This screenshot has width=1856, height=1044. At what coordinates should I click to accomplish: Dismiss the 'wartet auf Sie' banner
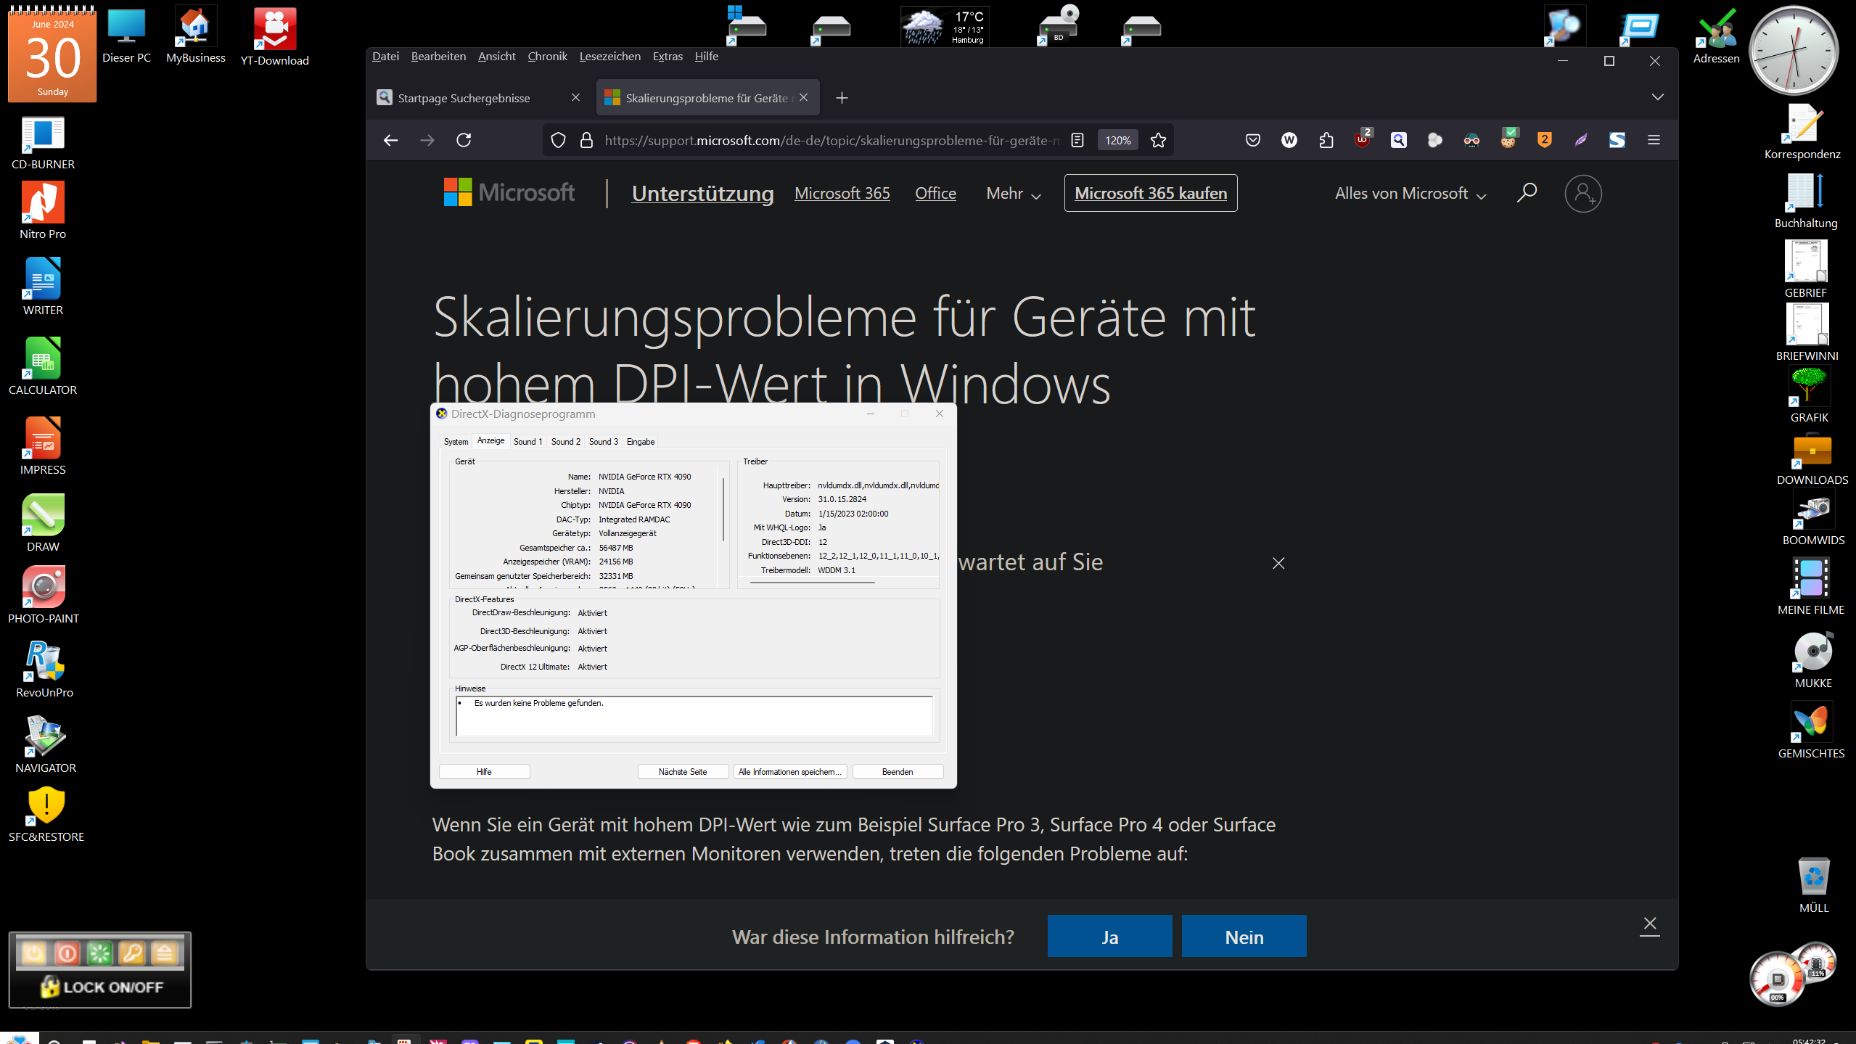1278,563
